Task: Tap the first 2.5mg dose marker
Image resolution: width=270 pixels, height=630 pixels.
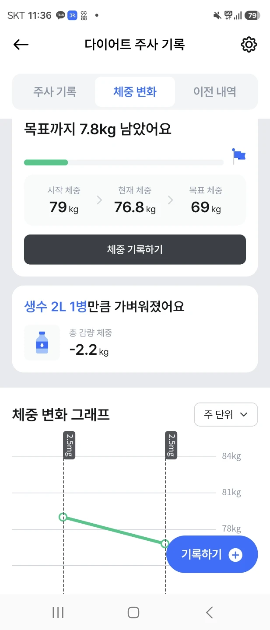Action: [68, 445]
